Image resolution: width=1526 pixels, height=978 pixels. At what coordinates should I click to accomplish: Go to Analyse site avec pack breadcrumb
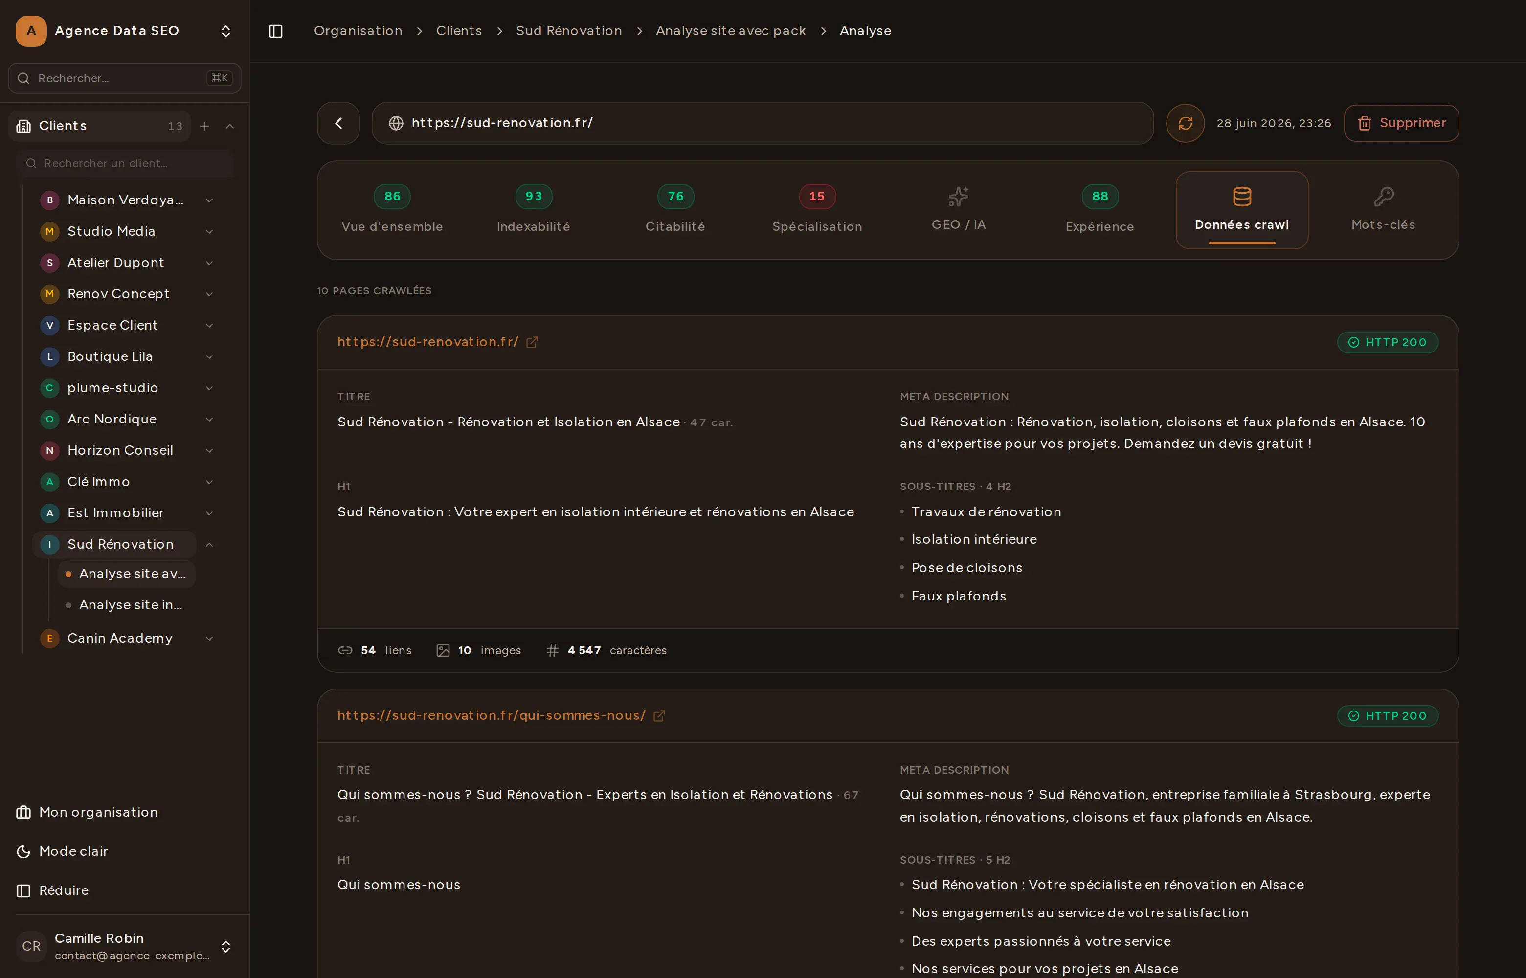731,31
